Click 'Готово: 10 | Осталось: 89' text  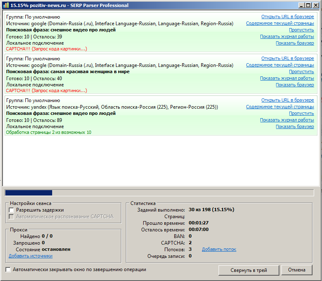(34, 120)
